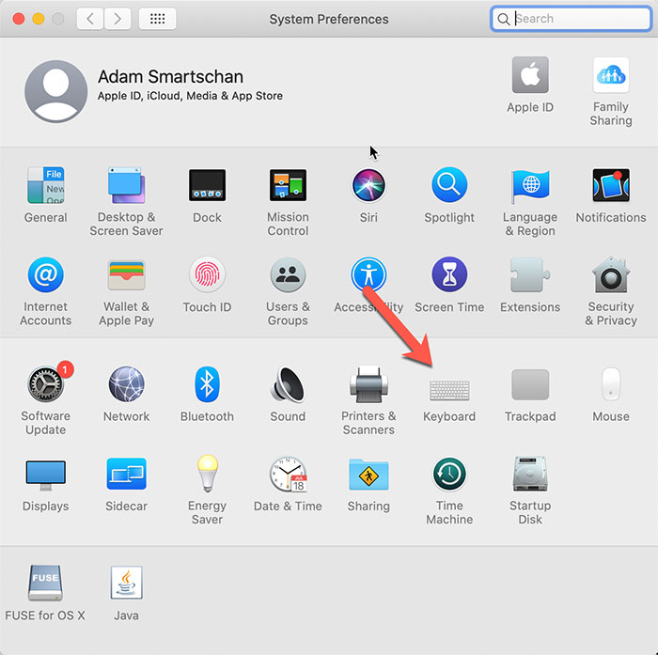Open Desktop & Screen Saver preferences
The width and height of the screenshot is (658, 655).
click(126, 185)
